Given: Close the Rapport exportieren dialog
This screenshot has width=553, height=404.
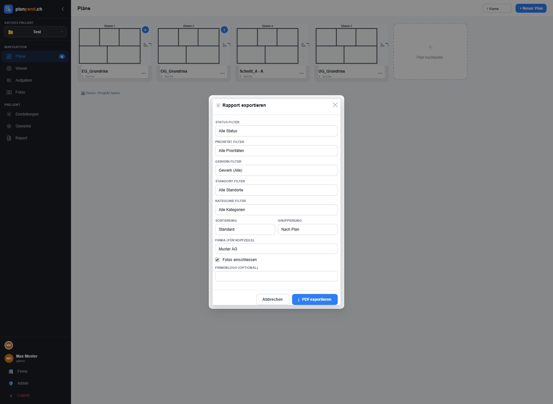Looking at the screenshot, I should [x=335, y=105].
